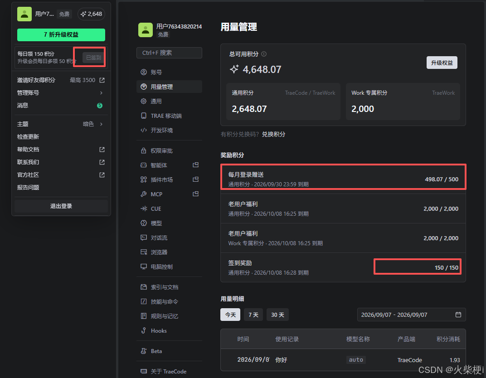Viewport: 486px width, 378px height.
Task: Expand the 主题 暗色 submenu chevron
Action: 102,124
